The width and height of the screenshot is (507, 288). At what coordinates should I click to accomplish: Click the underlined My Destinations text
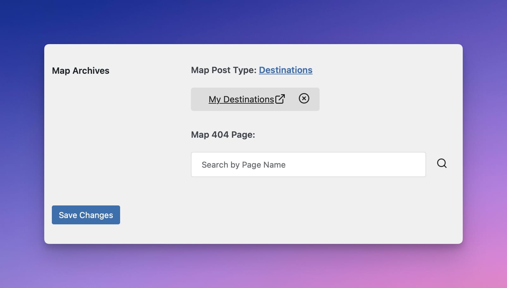coord(241,99)
